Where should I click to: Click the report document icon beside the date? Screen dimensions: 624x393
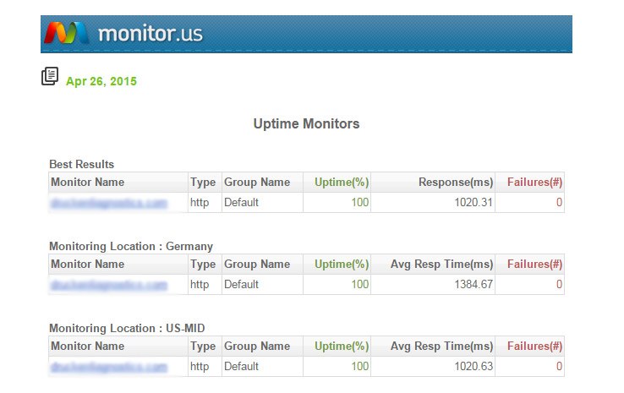(50, 76)
